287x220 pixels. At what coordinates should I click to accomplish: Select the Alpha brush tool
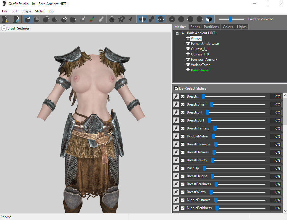(101, 19)
